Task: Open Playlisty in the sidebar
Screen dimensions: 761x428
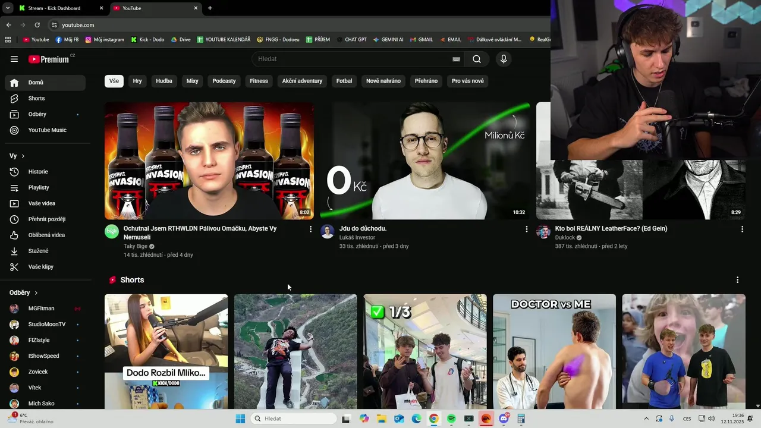Action: coord(45,187)
